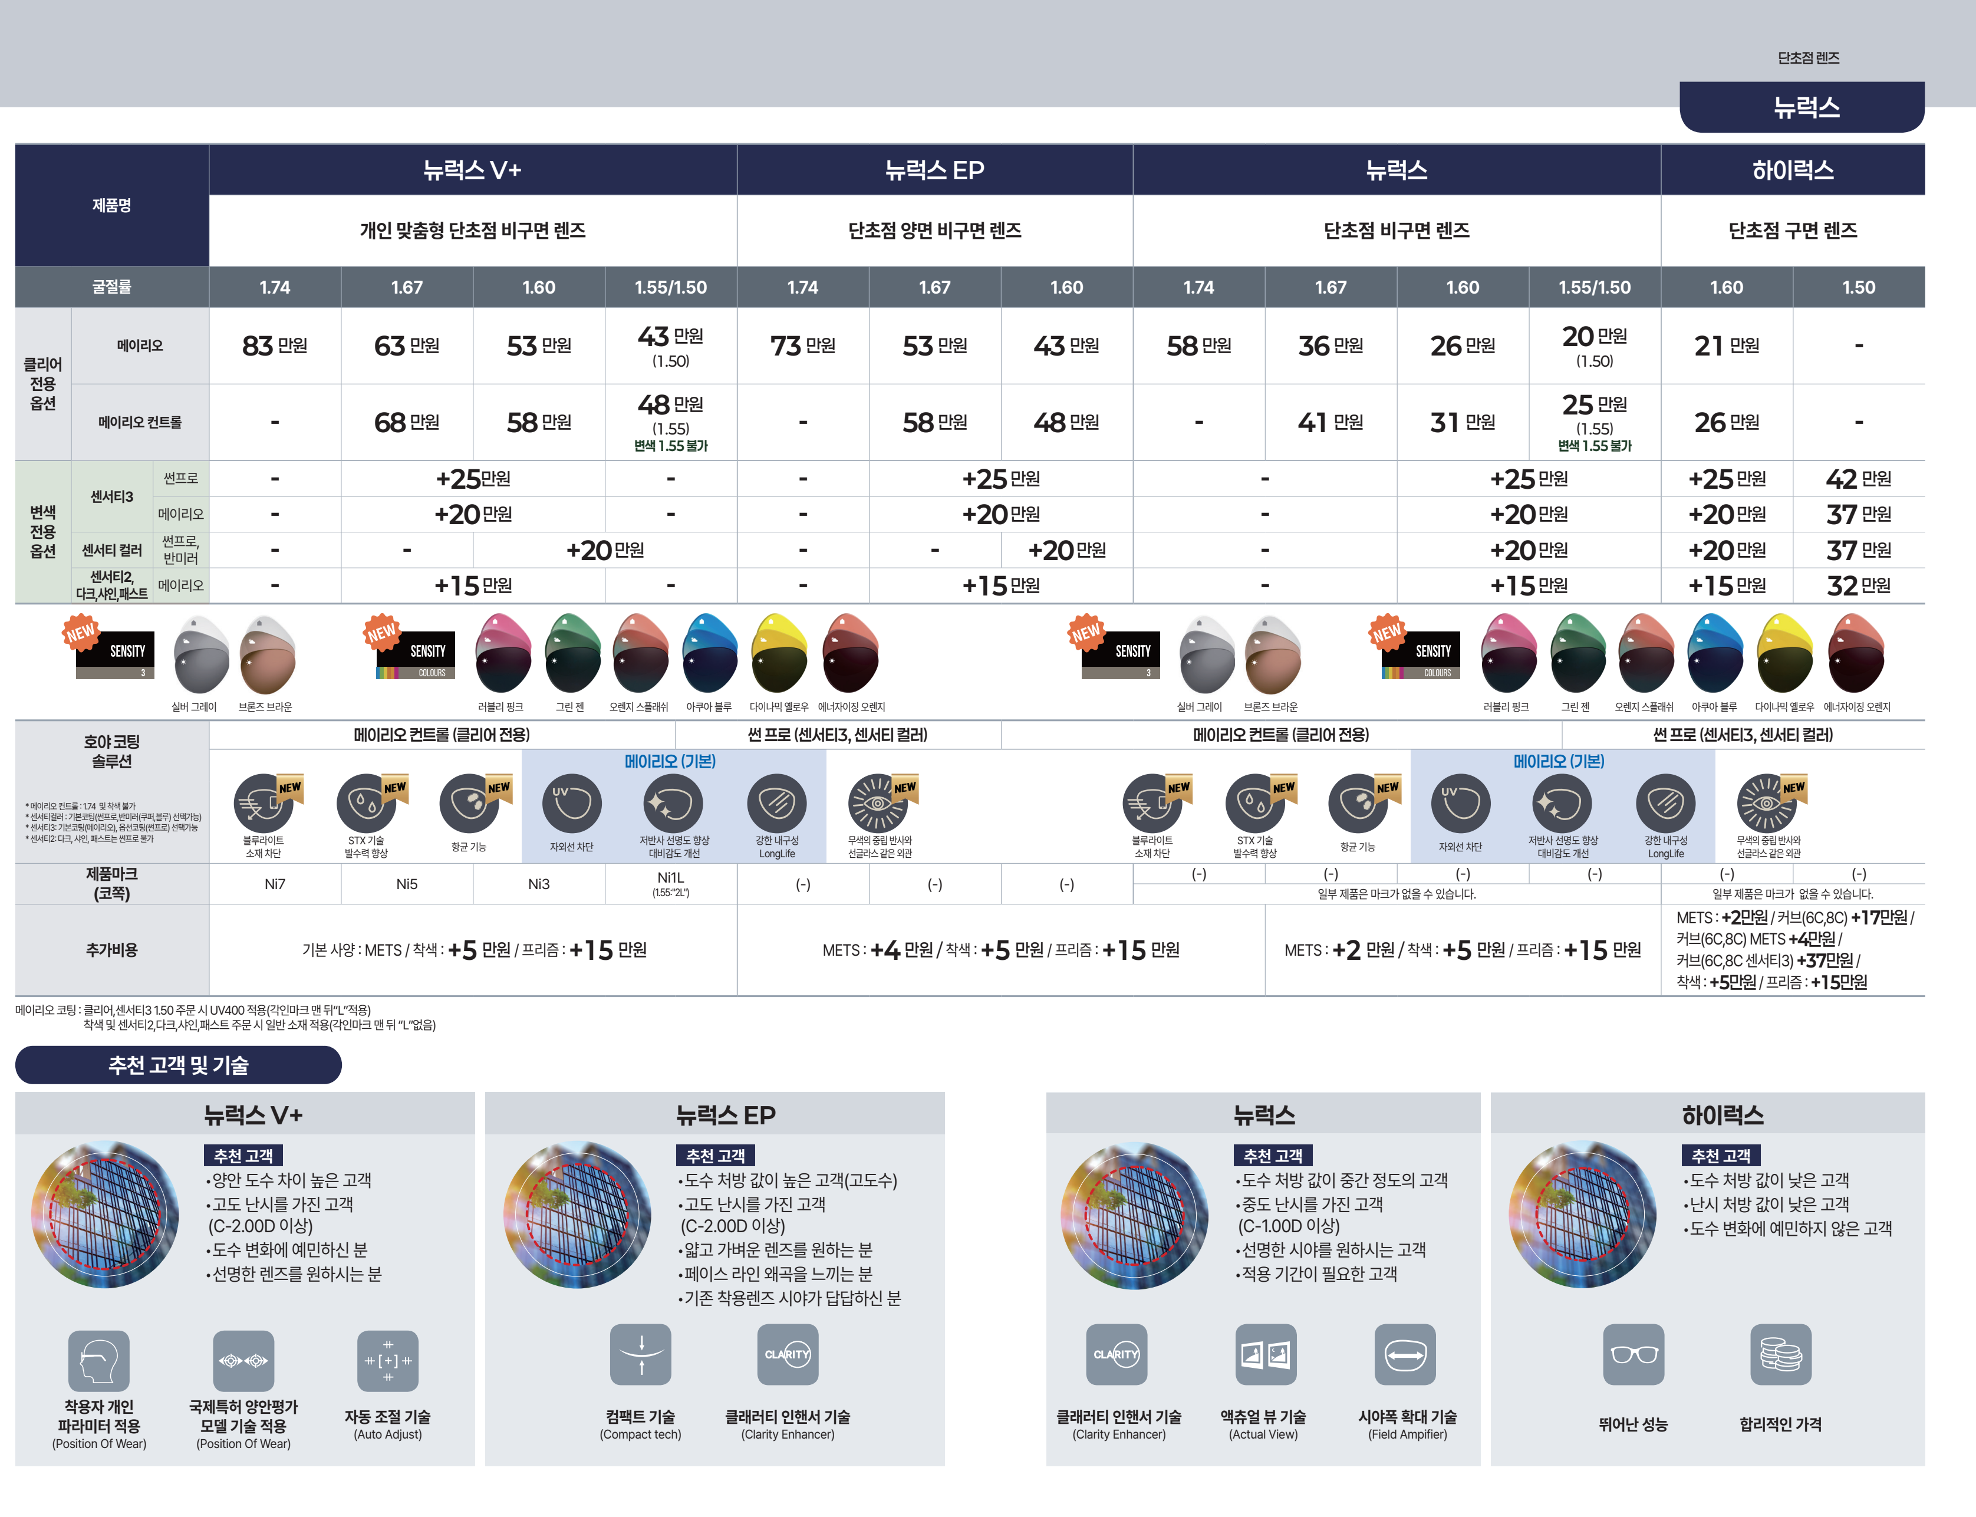This screenshot has height=1517, width=1976.
Task: Click the 단초점 렌즈 text above the tab
Action: click(x=1808, y=58)
